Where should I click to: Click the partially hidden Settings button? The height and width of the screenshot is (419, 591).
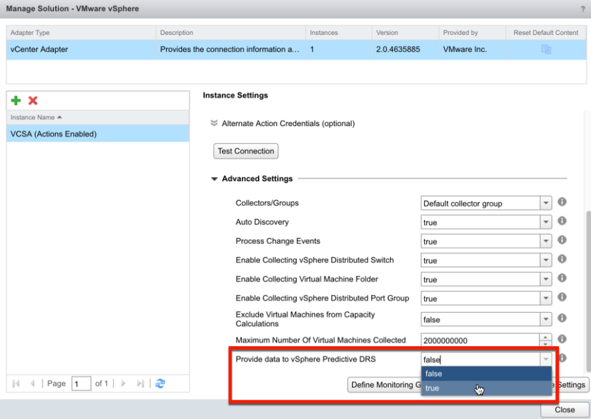(571, 385)
